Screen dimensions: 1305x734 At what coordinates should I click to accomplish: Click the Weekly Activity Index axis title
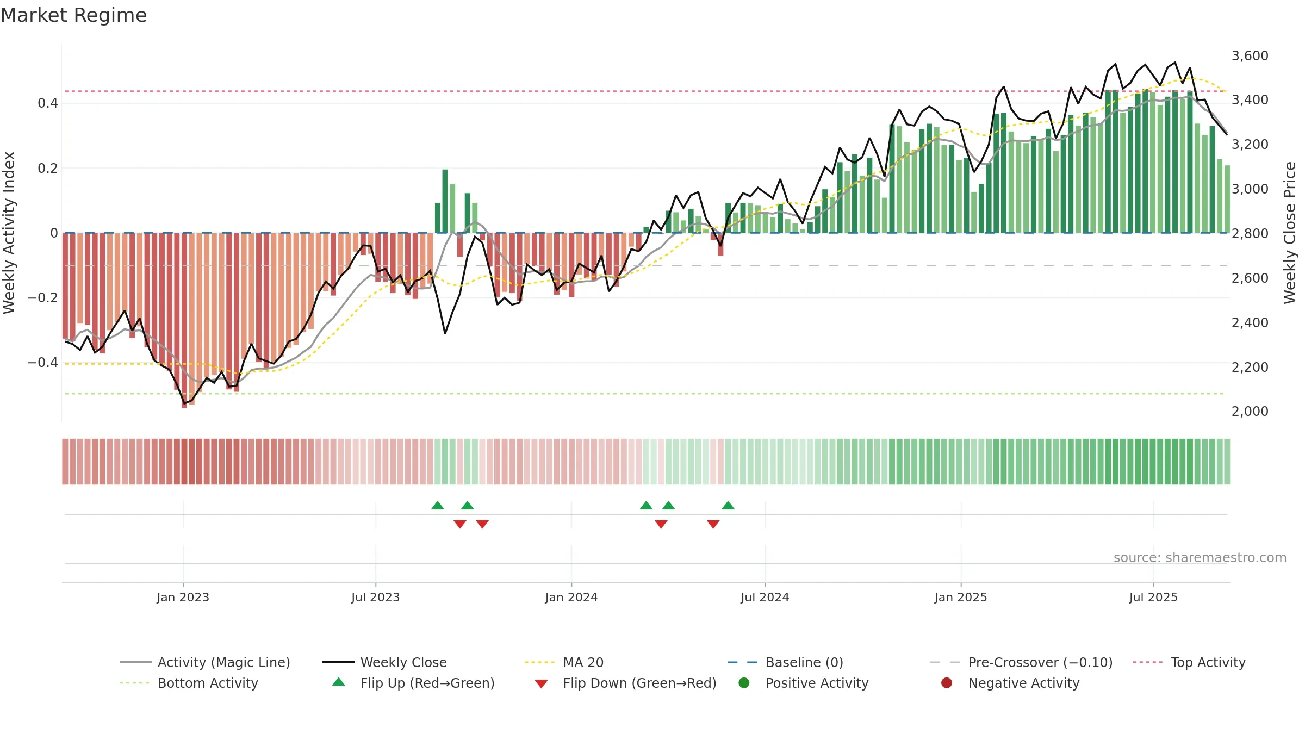tap(9, 233)
